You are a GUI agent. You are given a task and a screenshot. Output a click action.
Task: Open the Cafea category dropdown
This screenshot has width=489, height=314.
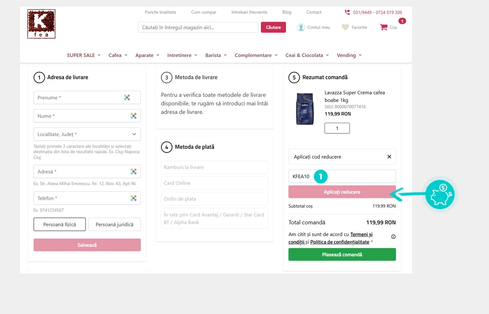coord(118,55)
